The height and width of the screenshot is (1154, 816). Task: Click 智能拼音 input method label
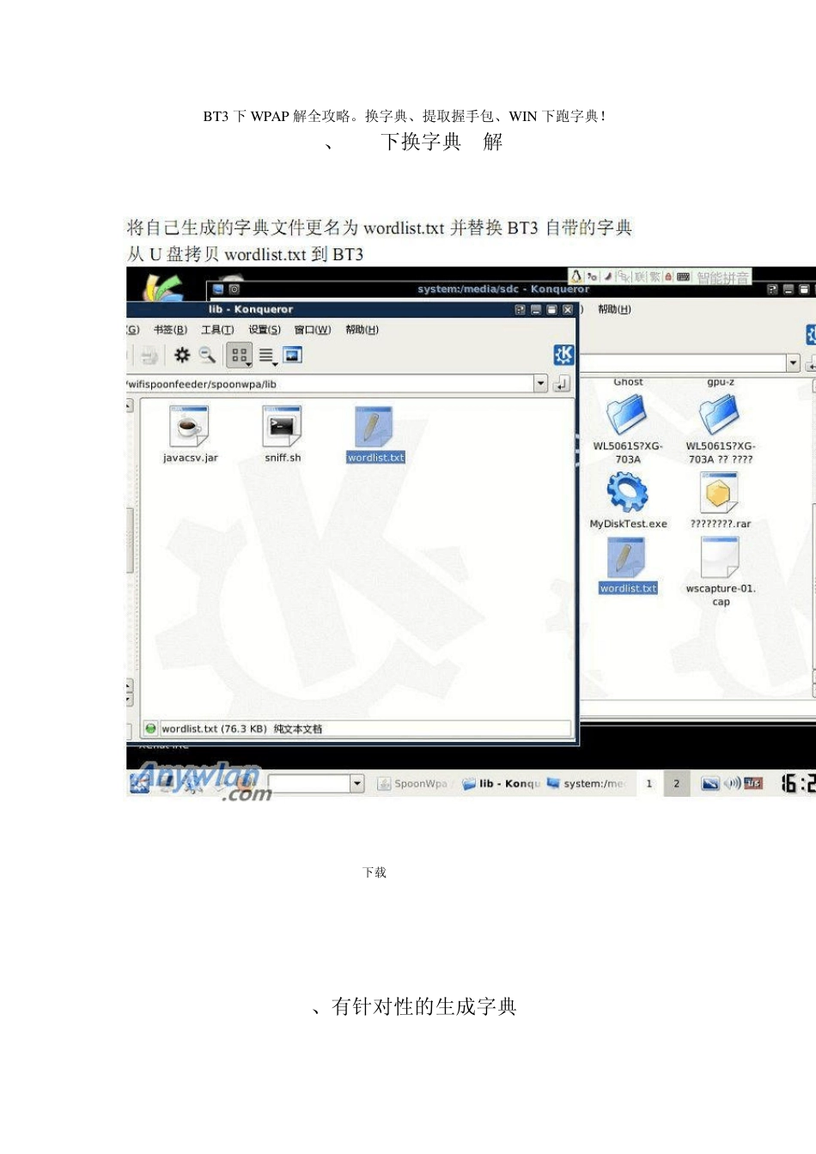click(x=722, y=277)
